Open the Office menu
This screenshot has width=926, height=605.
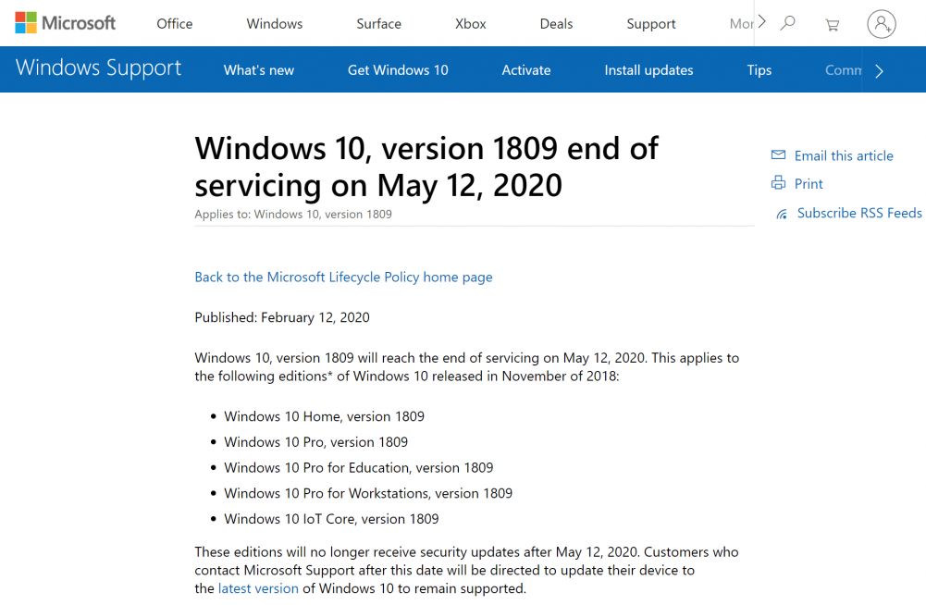(175, 24)
